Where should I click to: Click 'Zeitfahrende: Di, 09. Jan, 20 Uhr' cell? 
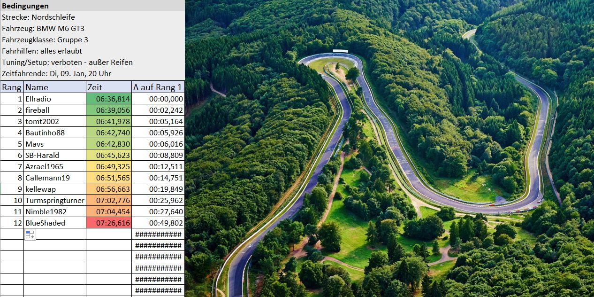coord(92,73)
